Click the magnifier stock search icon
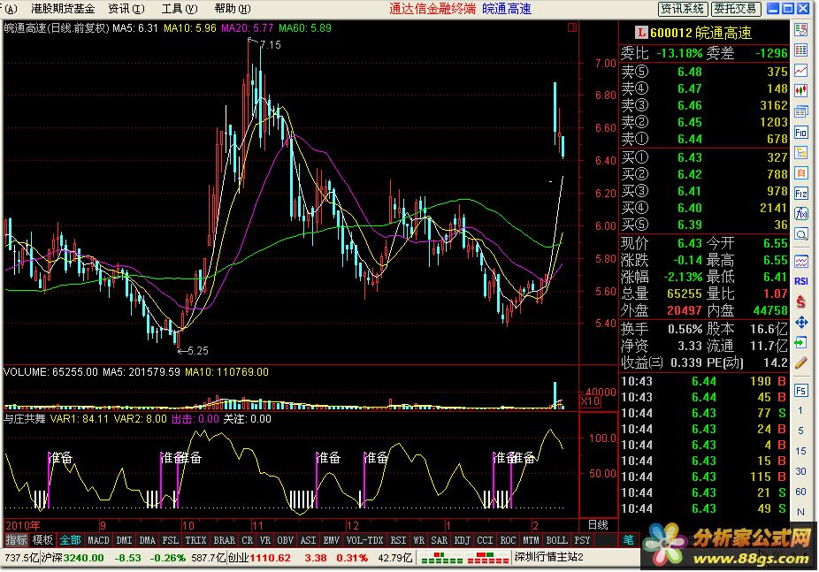This screenshot has height=572, width=819. pyautogui.click(x=800, y=234)
